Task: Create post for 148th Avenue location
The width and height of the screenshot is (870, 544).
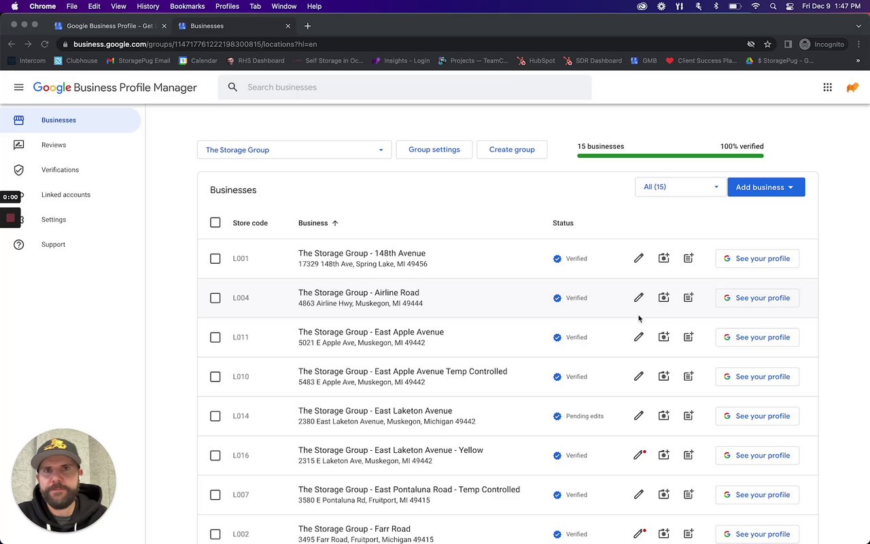Action: click(689, 258)
